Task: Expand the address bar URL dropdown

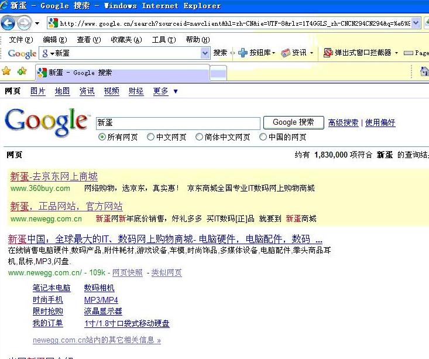Action: 416,23
